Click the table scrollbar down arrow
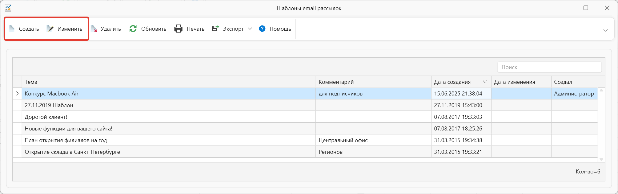618x194 pixels. (601, 159)
